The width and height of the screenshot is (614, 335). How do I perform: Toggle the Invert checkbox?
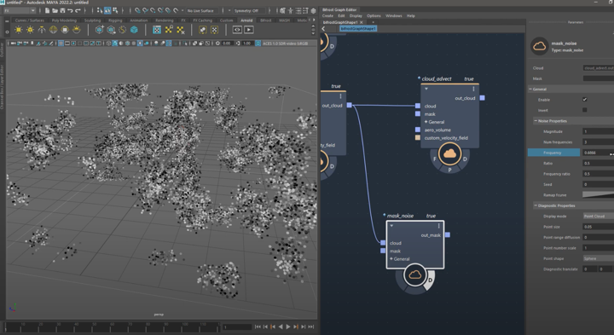(x=585, y=110)
